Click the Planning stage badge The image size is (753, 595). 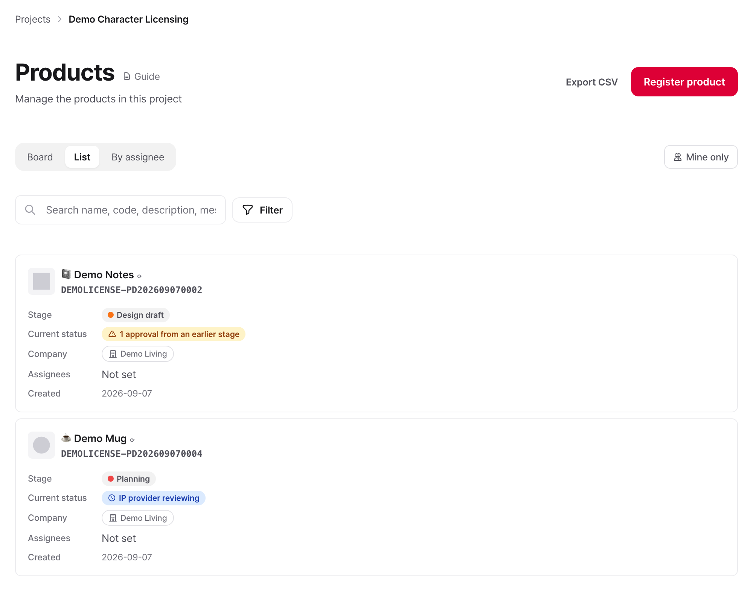(x=129, y=479)
